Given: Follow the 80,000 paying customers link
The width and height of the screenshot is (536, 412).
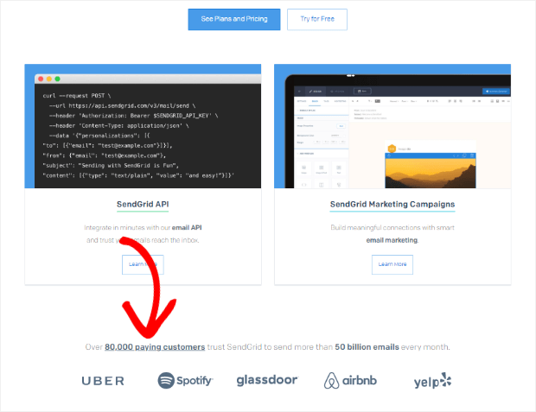Looking at the screenshot, I should point(155,346).
